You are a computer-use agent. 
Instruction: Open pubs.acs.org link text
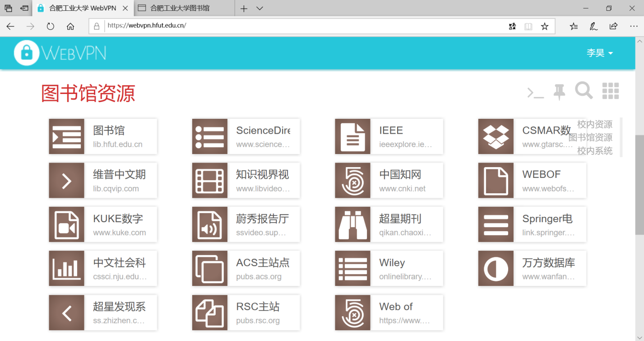(x=259, y=276)
